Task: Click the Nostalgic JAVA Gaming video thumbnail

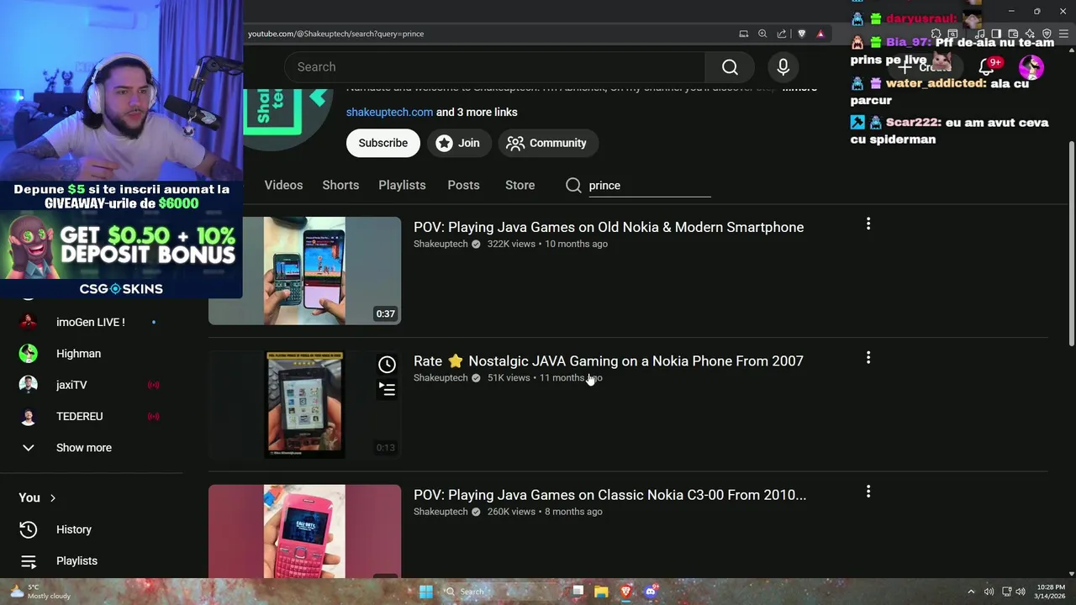Action: [x=304, y=404]
